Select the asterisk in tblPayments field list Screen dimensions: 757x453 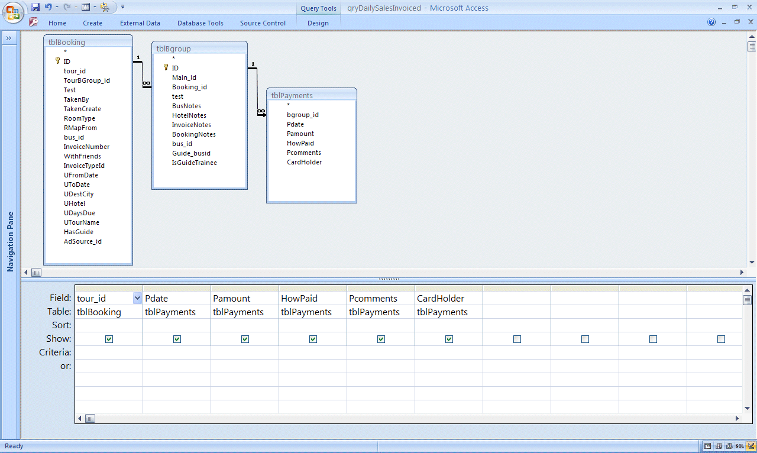288,105
